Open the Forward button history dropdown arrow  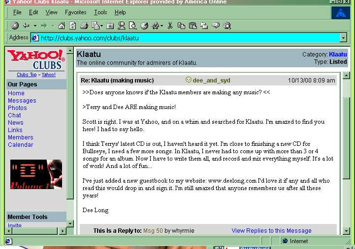click(52, 26)
